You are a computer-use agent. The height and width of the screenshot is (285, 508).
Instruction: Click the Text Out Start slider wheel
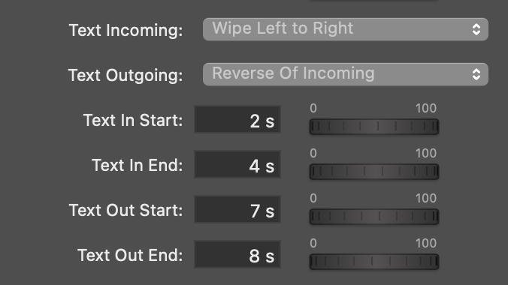coord(374,217)
